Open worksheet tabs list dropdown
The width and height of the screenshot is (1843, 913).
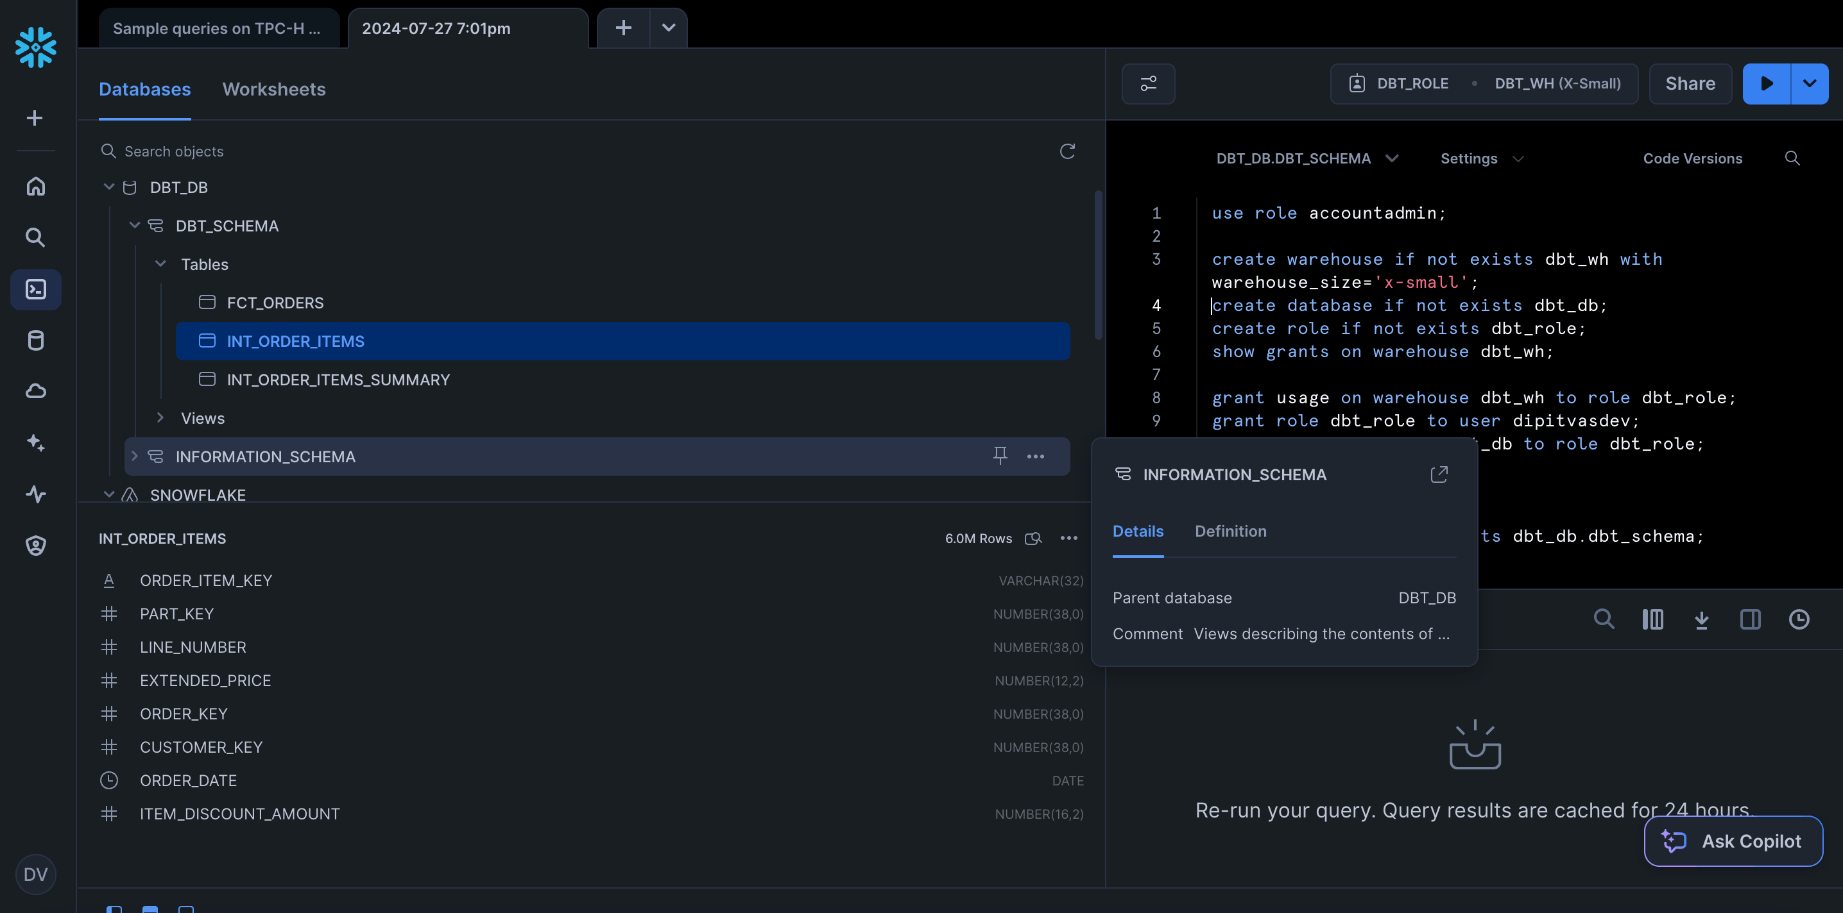click(x=669, y=28)
